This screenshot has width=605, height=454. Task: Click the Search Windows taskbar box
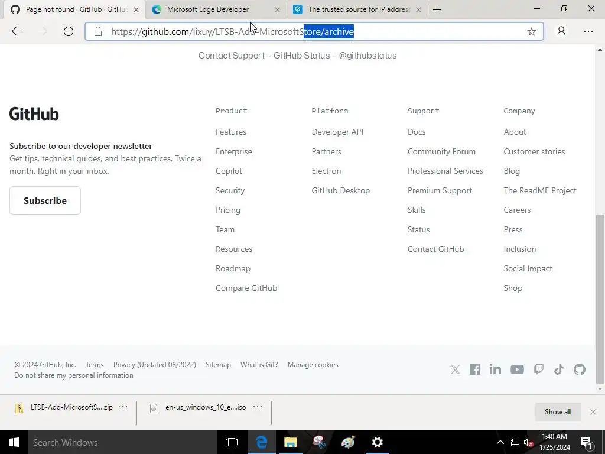tap(123, 442)
